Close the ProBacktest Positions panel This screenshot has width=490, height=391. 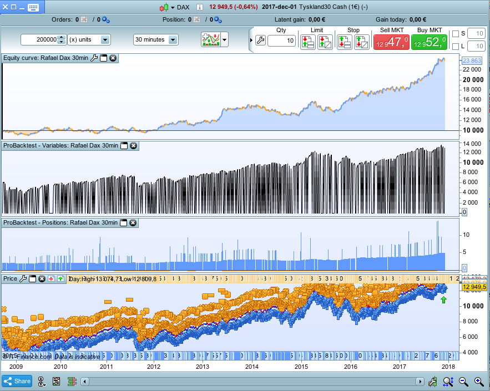(x=133, y=222)
